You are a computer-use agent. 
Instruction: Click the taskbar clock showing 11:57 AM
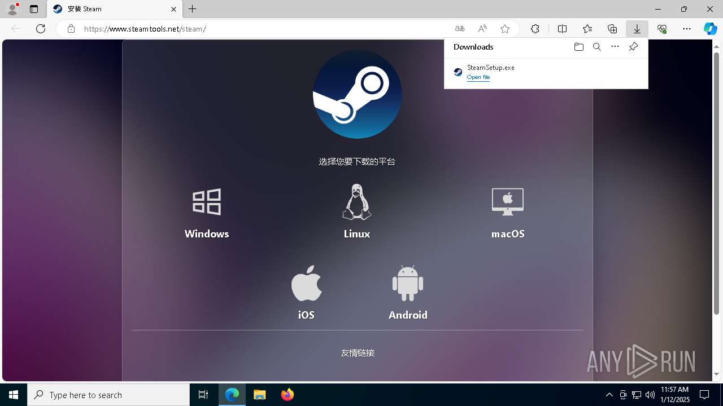click(x=674, y=395)
